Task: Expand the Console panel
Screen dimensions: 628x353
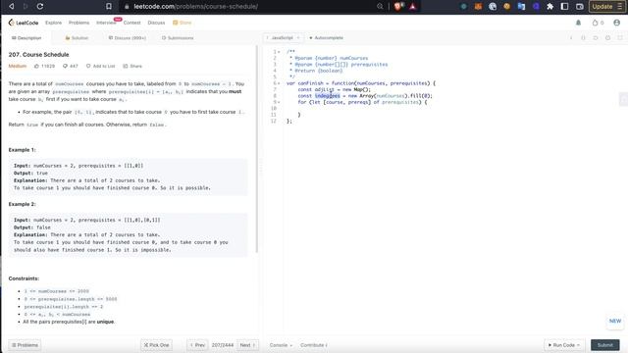Action: (x=281, y=345)
